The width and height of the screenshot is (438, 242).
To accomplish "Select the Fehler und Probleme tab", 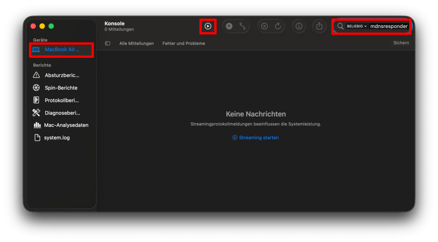I will pos(184,43).
